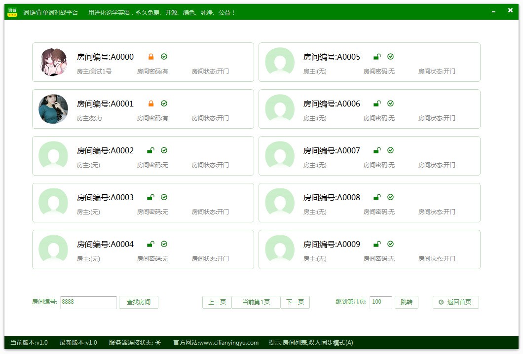Click the server connection status sun icon

(158, 343)
